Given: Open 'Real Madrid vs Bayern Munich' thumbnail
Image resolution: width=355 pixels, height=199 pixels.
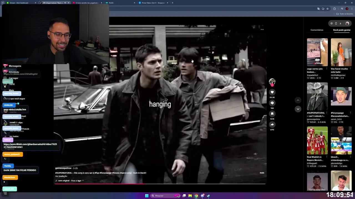Looking at the screenshot, I should pyautogui.click(x=317, y=140).
